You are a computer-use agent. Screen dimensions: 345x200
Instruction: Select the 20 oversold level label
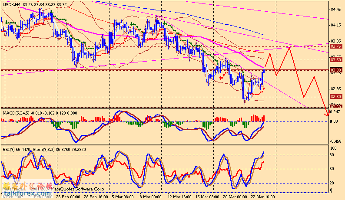[332, 183]
